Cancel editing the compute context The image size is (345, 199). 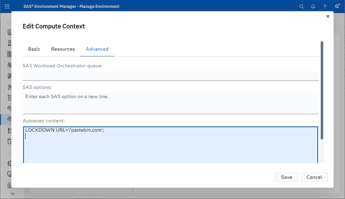tap(314, 177)
